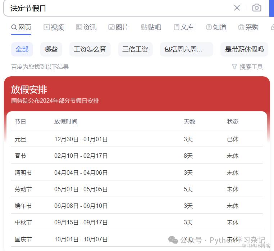Open the 放假安排 card heading

[x=29, y=89]
